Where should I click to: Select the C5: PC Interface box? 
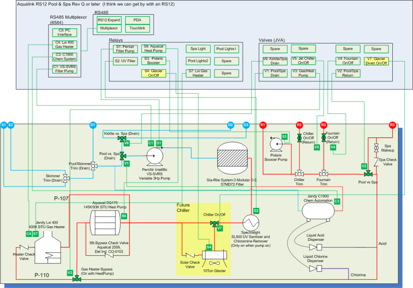(x=65, y=32)
